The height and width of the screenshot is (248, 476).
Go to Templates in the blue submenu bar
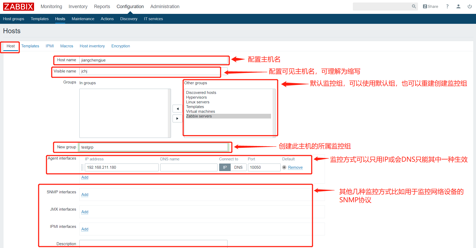(40, 19)
